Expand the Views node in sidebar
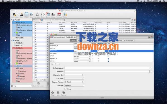This screenshot has width=167, height=104. point(16,68)
